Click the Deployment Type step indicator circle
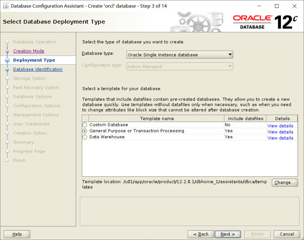304x240 pixels. (x=7, y=60)
